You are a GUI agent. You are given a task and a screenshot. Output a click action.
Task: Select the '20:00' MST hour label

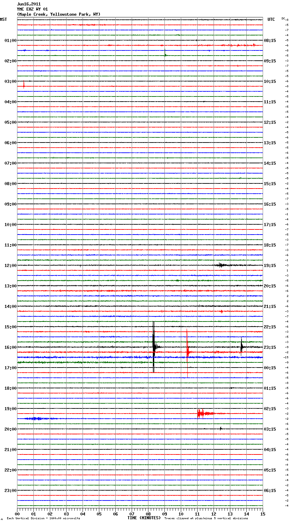11,429
